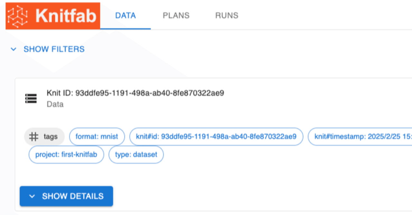This screenshot has height=215, width=412.
Task: Select the 'format: mnist' tag chip
Action: pos(97,136)
